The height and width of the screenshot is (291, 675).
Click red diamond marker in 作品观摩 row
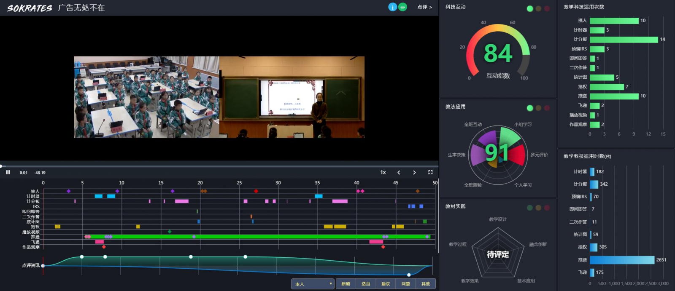(104, 247)
